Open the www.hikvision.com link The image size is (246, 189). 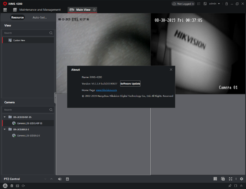click(106, 90)
